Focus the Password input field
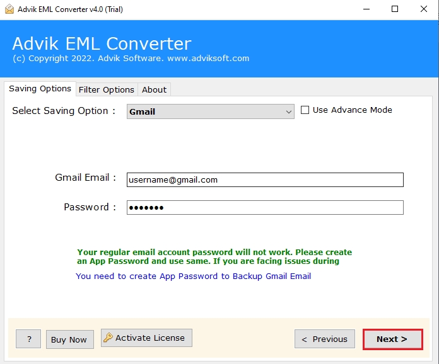 click(x=265, y=207)
